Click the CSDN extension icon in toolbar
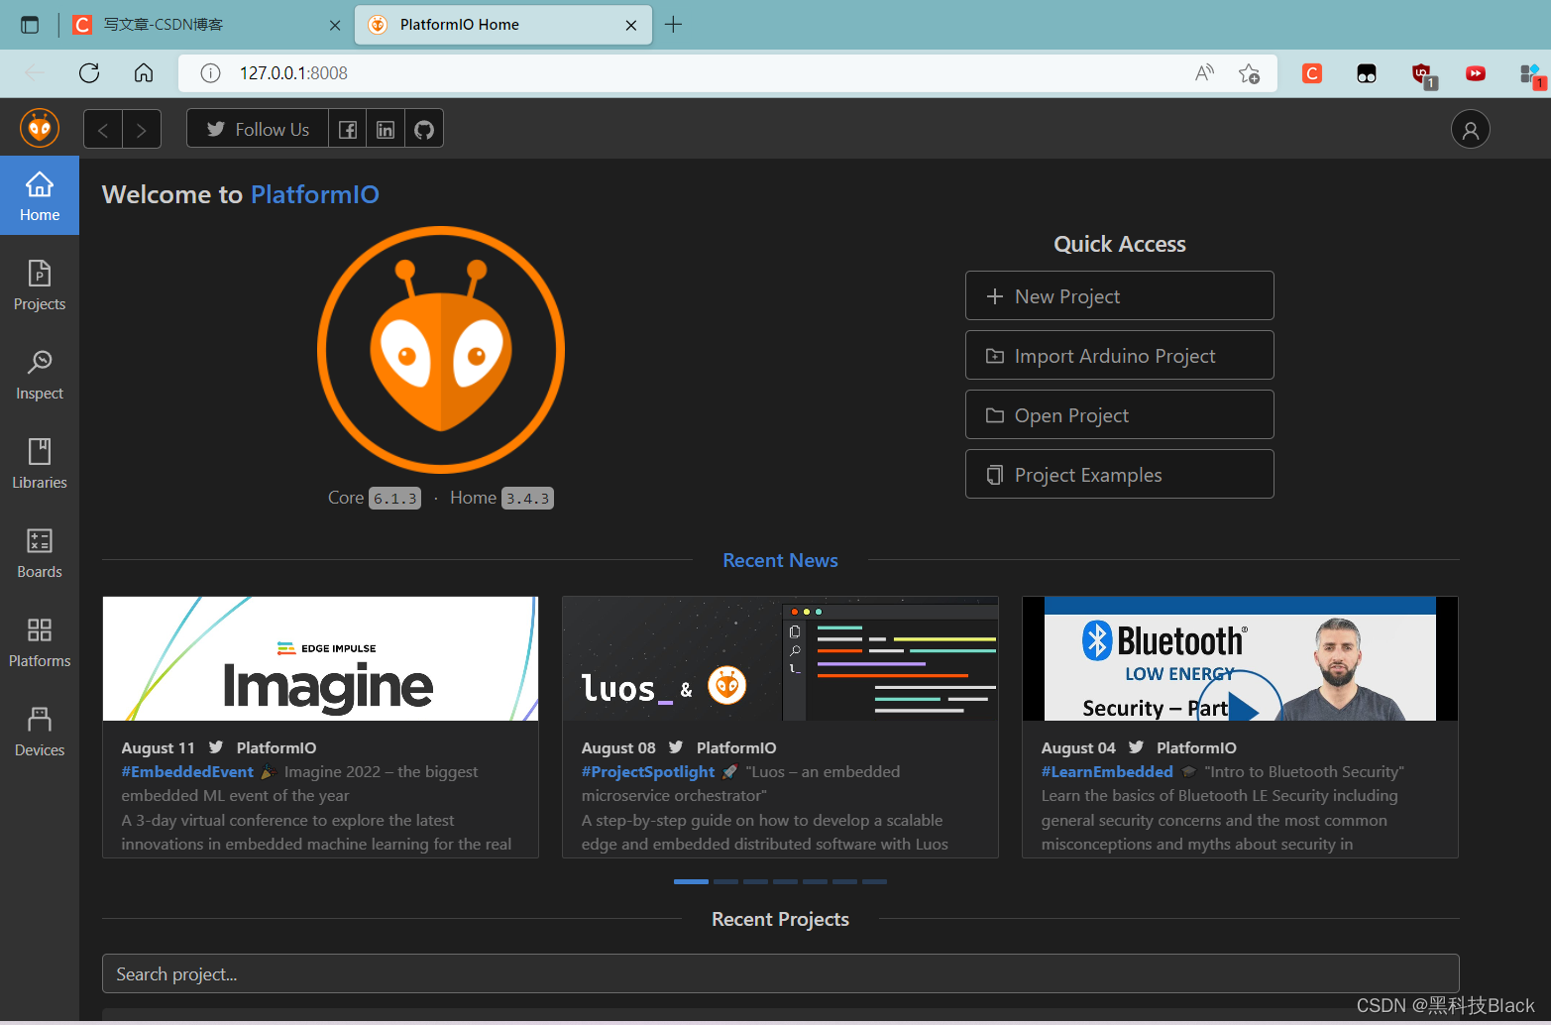Image resolution: width=1551 pixels, height=1025 pixels. (1312, 73)
